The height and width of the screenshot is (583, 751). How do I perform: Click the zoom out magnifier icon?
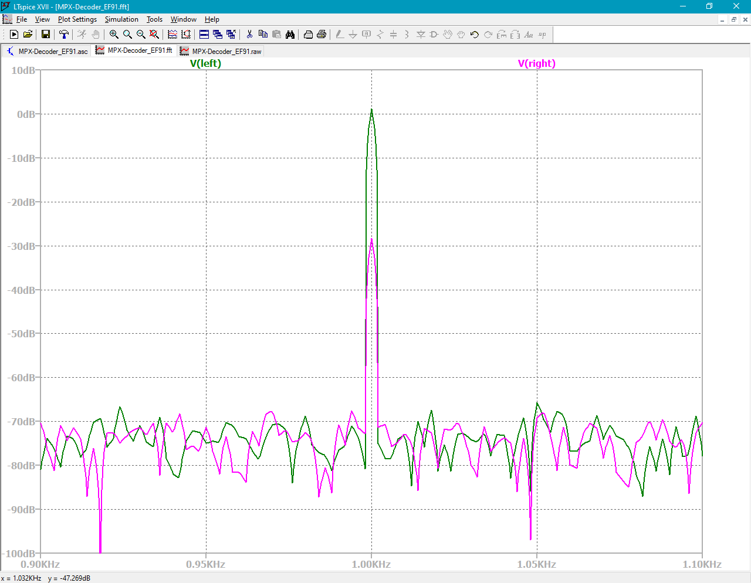[x=141, y=35]
